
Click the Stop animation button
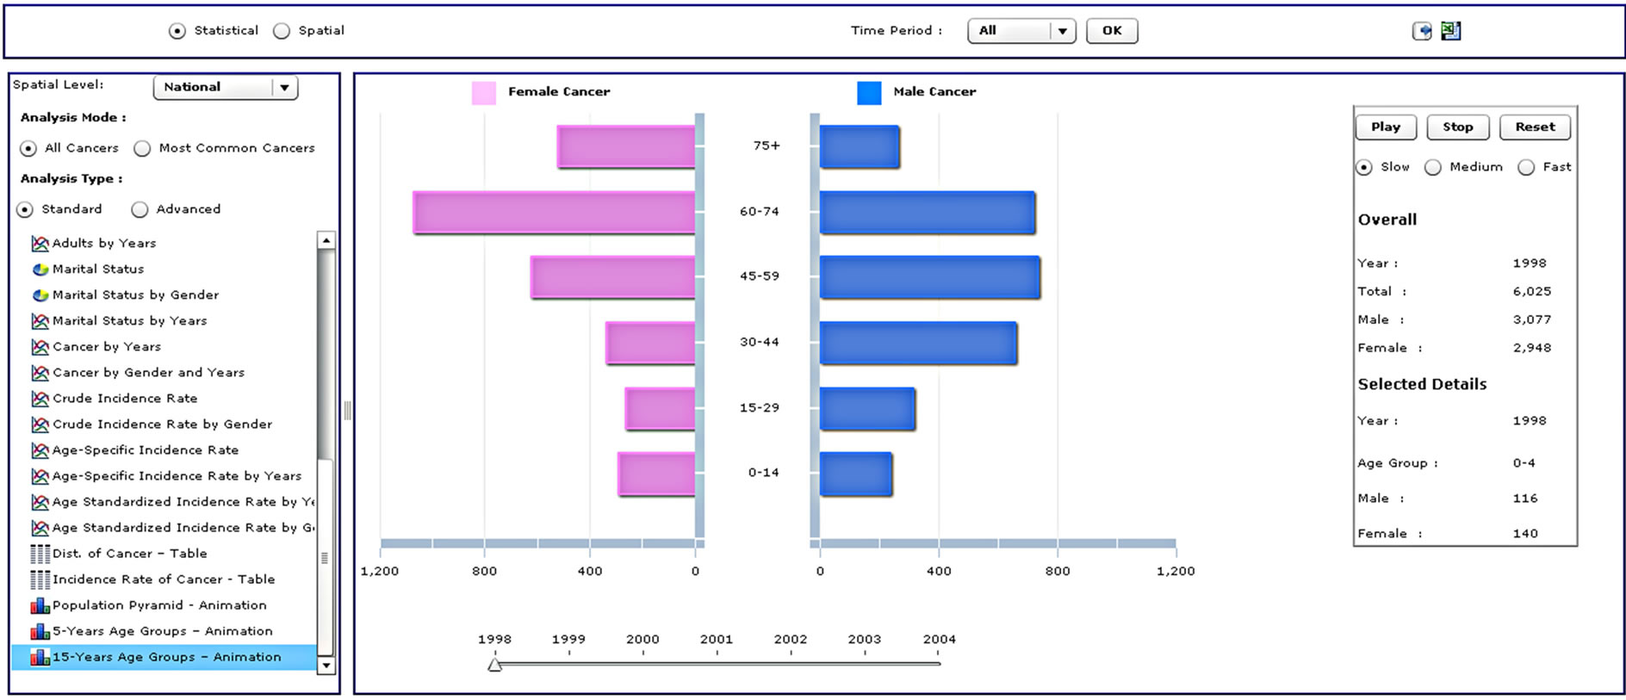tap(1458, 127)
